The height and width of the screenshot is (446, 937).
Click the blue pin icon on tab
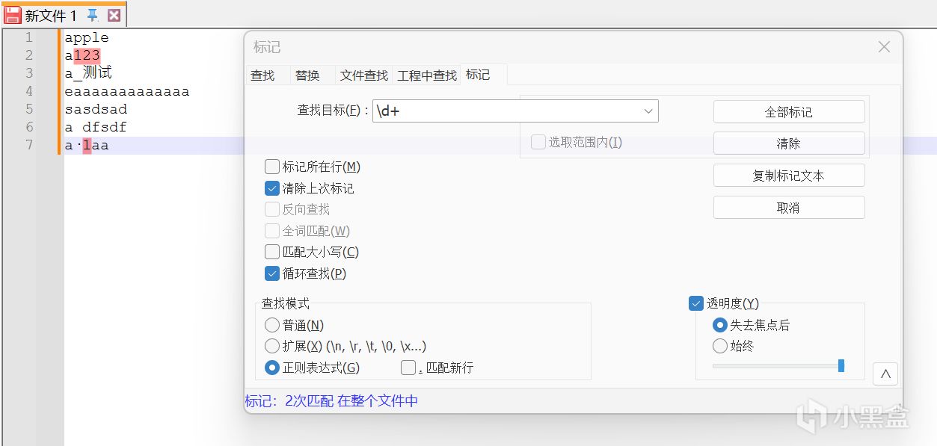[x=93, y=15]
